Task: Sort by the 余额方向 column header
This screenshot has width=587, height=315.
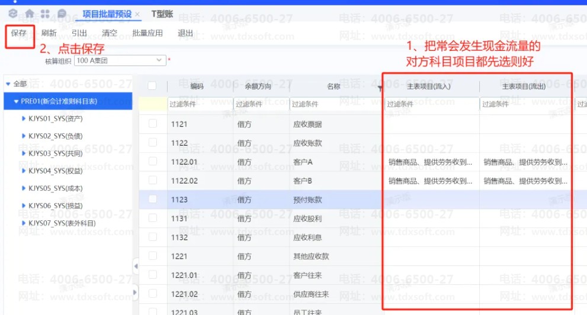Action: point(258,86)
